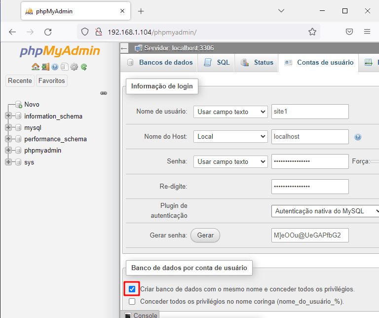Open the Pocket save icon
This screenshot has height=318, width=379.
(x=349, y=32)
